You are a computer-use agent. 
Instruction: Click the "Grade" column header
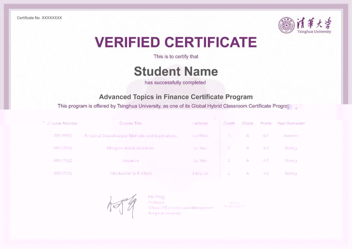[x=248, y=123]
